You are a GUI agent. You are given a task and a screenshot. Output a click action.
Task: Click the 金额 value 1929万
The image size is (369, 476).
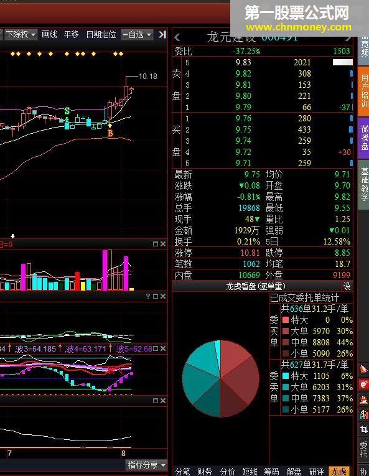click(246, 230)
